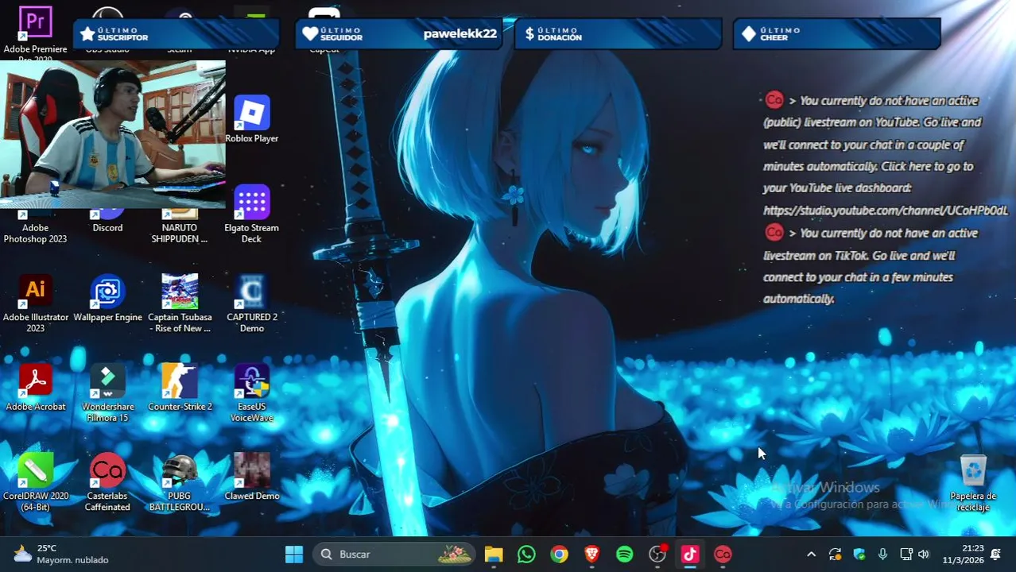This screenshot has width=1016, height=572.
Task: Open the clock showing 21:23 11/3/2026
Action: coord(963,554)
